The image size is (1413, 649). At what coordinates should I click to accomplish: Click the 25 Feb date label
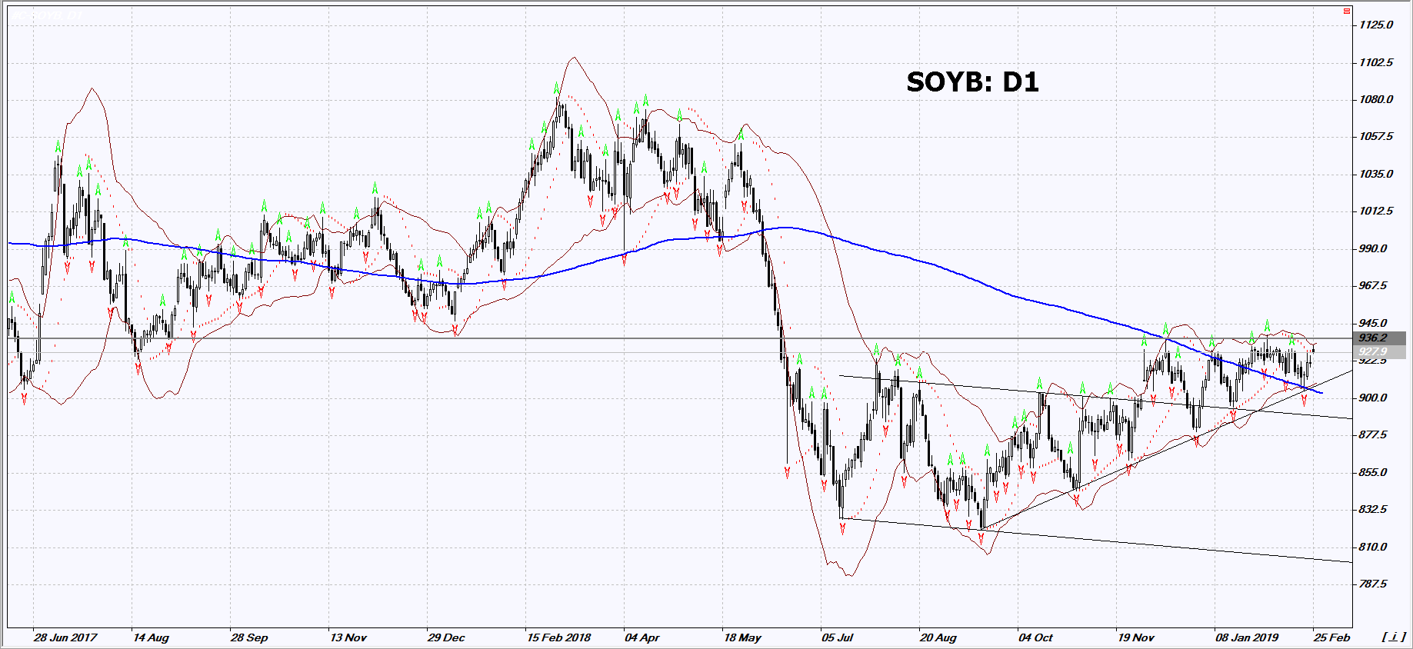click(x=1332, y=637)
